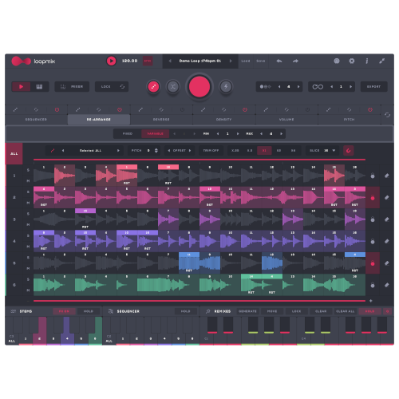This screenshot has width=399, height=399.
Task: Go to the previous preset before Demo Loop
Action: [170, 61]
